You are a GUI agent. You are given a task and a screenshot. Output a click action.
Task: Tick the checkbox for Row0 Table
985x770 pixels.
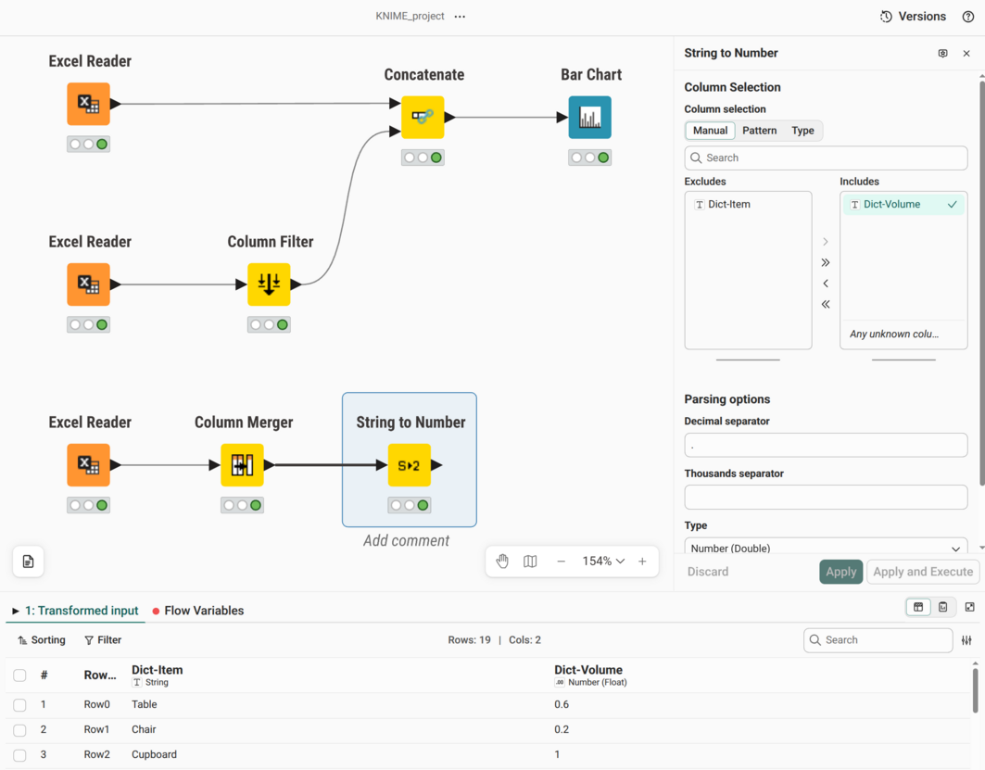(19, 705)
